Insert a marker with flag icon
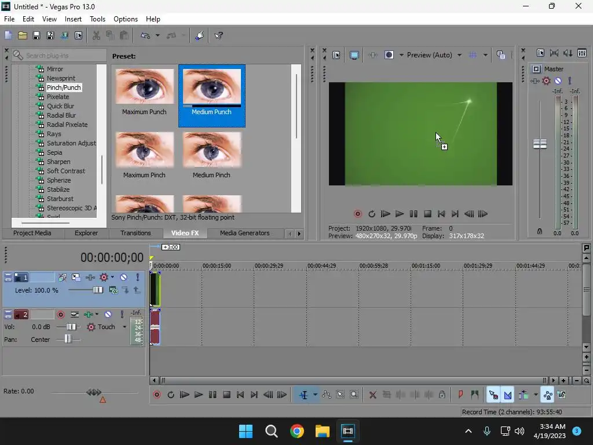The image size is (593, 445). pos(460,395)
